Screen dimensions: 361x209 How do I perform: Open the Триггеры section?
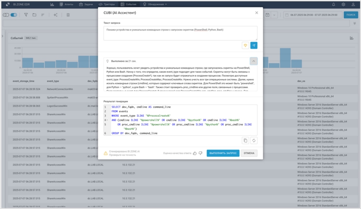107,4
